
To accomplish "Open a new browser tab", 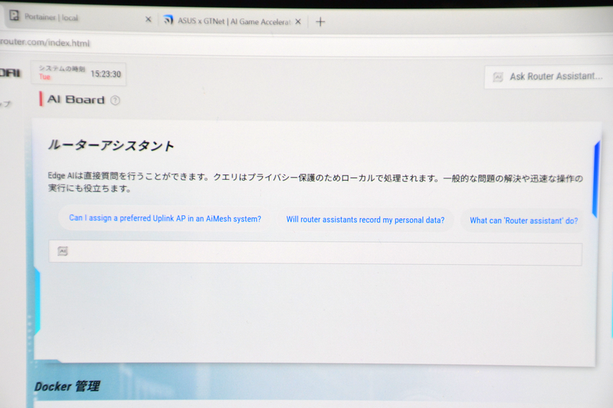I will click(x=320, y=22).
